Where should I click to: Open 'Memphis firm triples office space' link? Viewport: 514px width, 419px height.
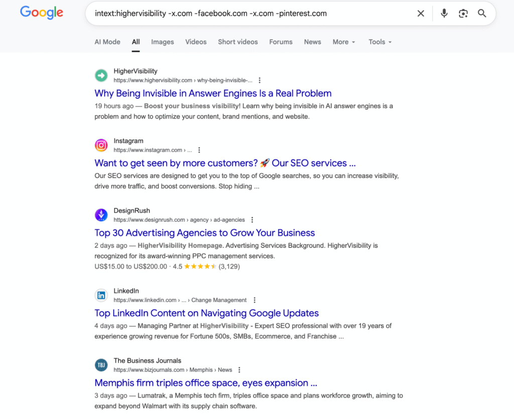[x=206, y=383]
